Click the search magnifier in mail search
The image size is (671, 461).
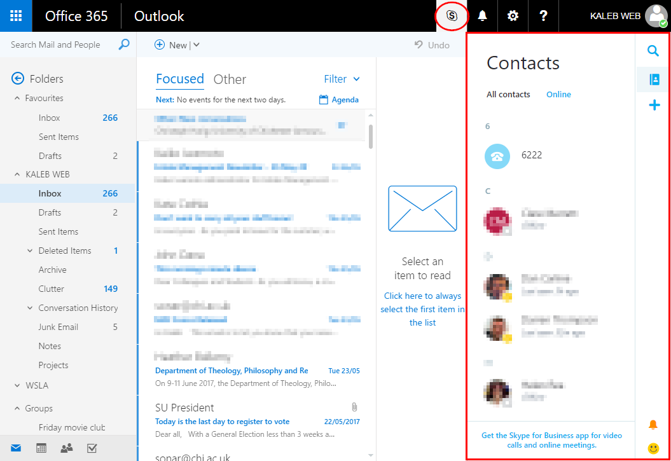click(x=123, y=44)
